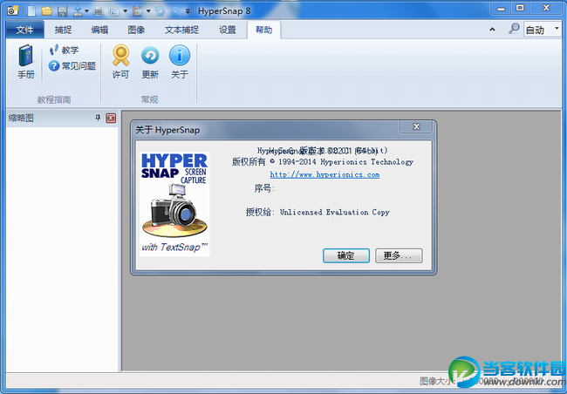
Task: Save the image with floppy icon
Action: [x=63, y=11]
